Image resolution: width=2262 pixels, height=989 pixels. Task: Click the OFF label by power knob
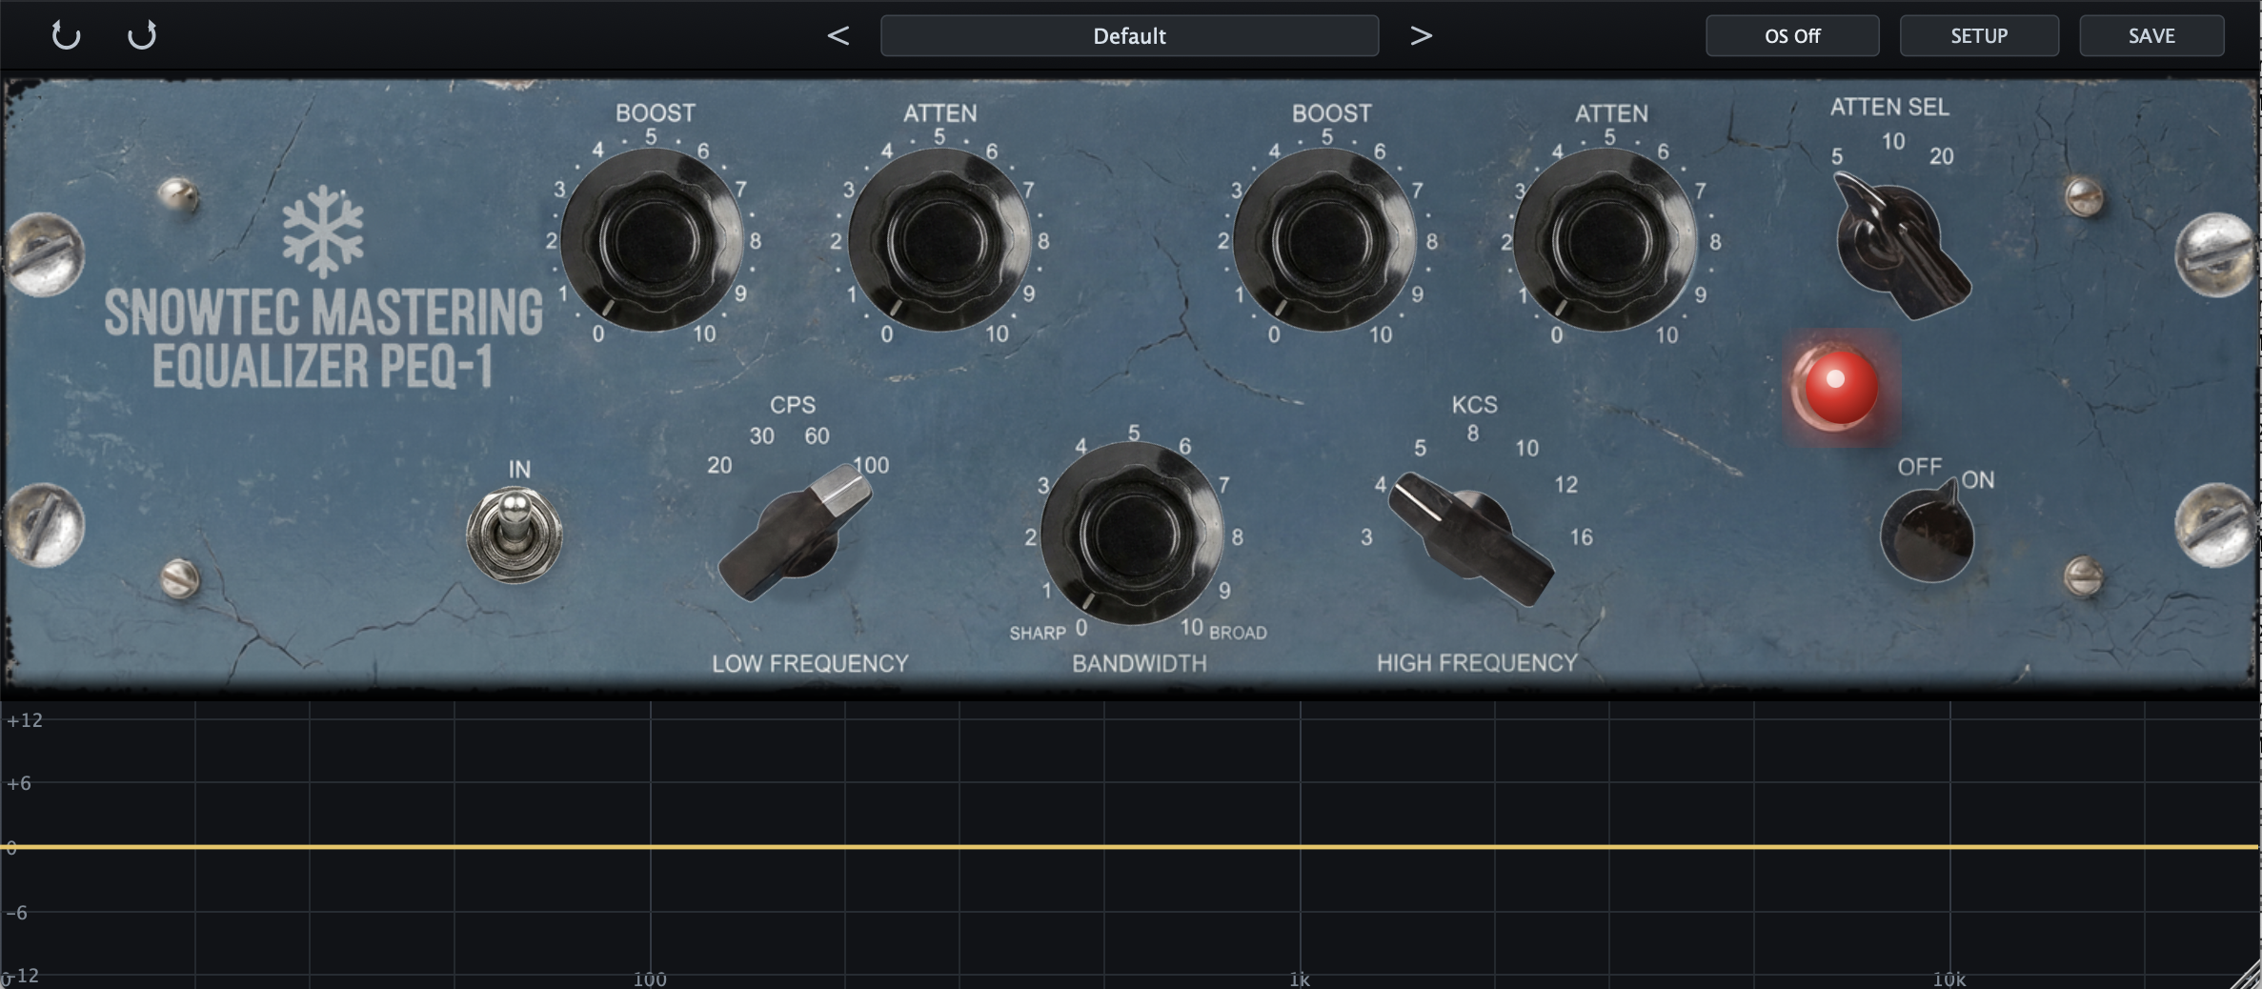[x=1919, y=467]
